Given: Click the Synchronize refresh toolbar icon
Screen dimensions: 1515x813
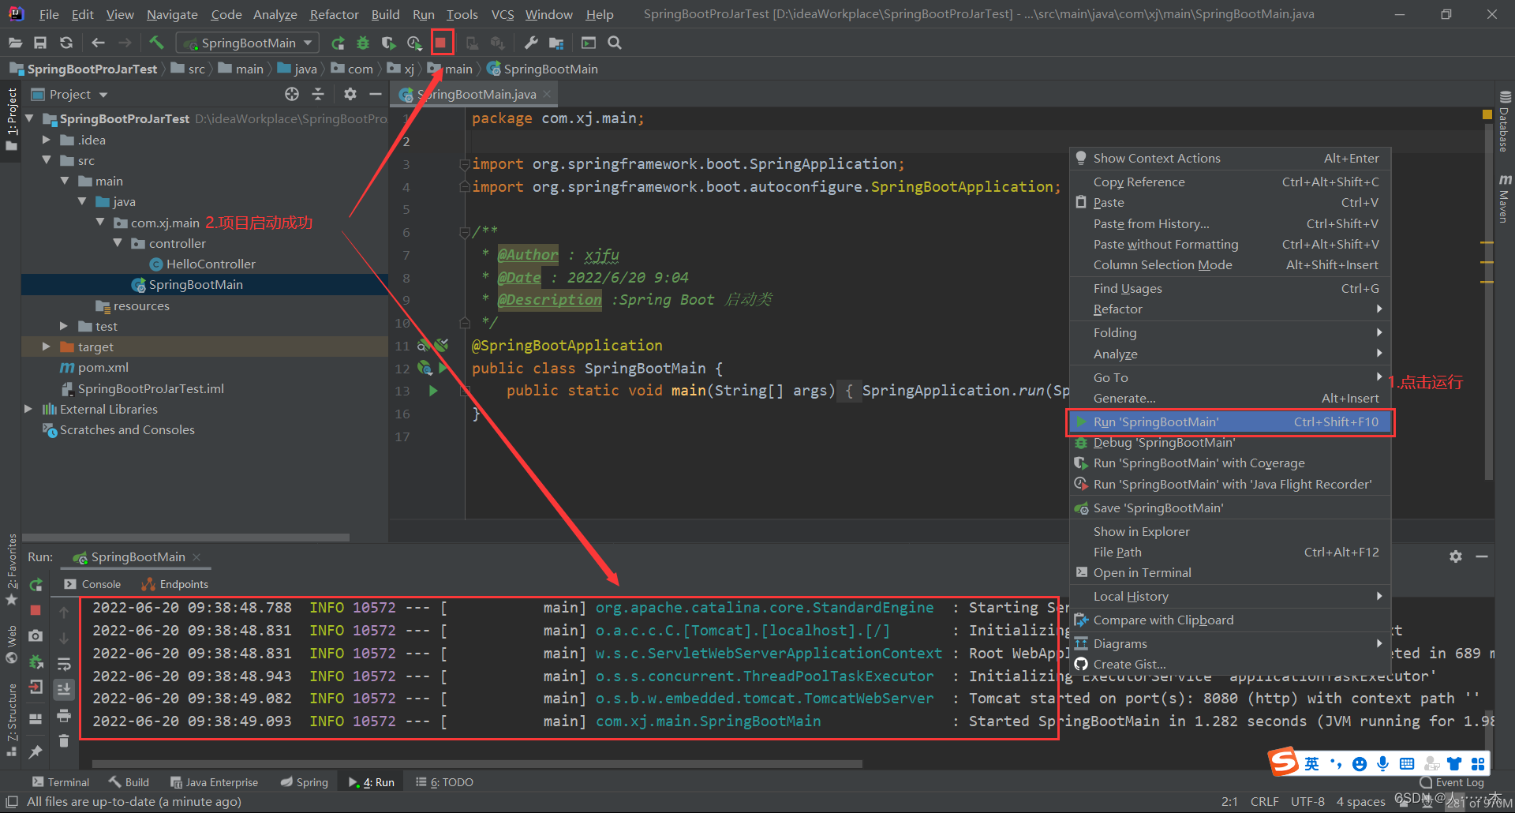Looking at the screenshot, I should 66,43.
